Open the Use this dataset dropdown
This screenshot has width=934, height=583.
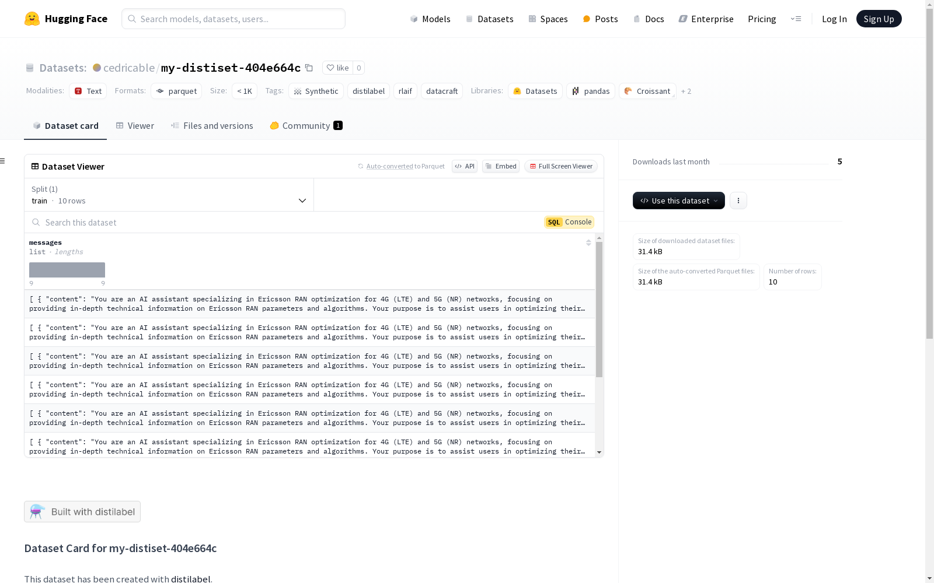[x=679, y=201]
